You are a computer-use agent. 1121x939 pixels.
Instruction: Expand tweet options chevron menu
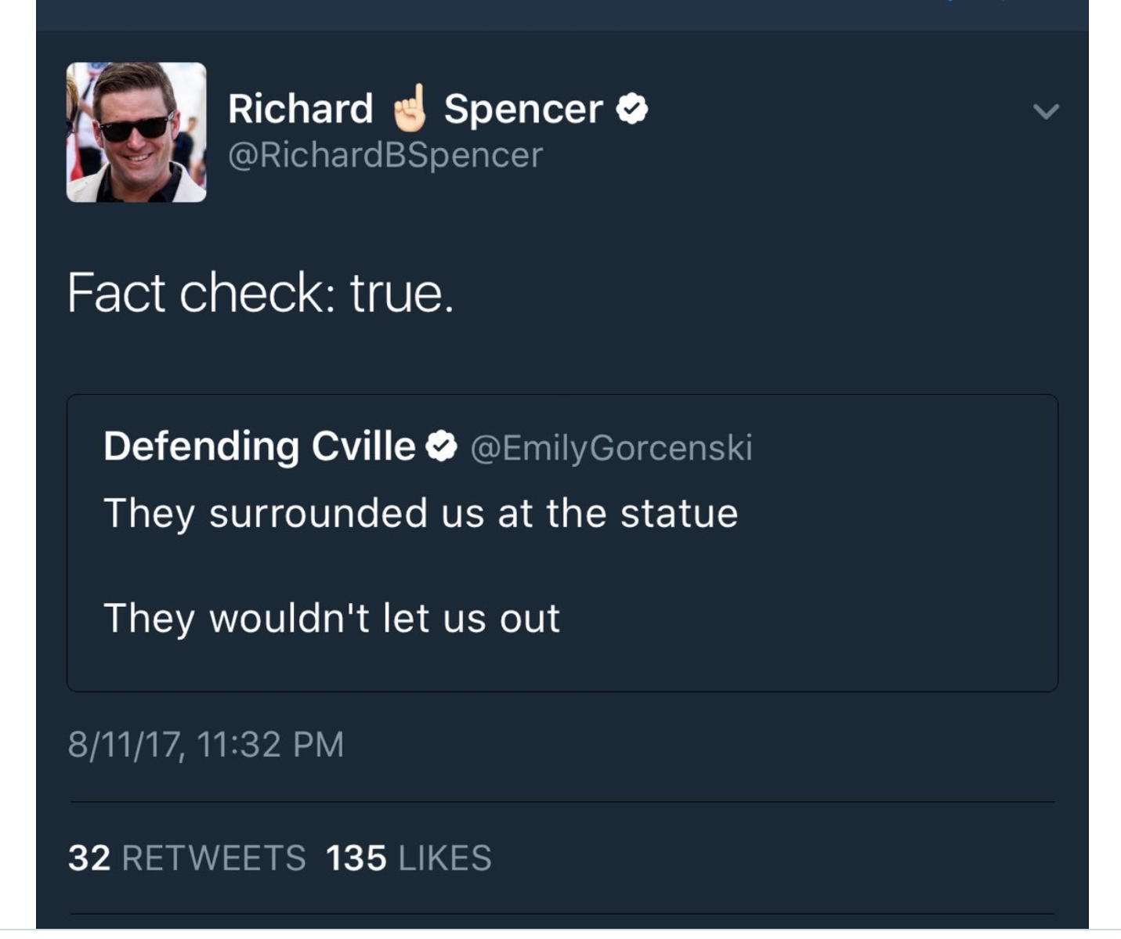pyautogui.click(x=1046, y=111)
